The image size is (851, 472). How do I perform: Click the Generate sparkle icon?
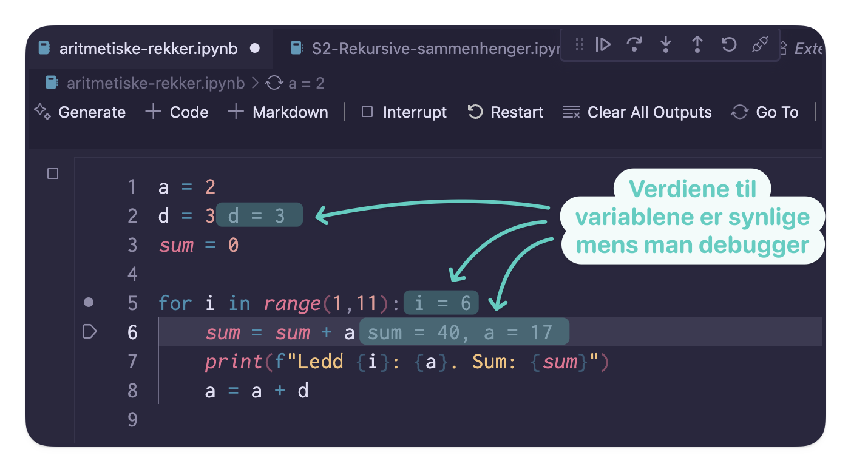click(x=41, y=112)
